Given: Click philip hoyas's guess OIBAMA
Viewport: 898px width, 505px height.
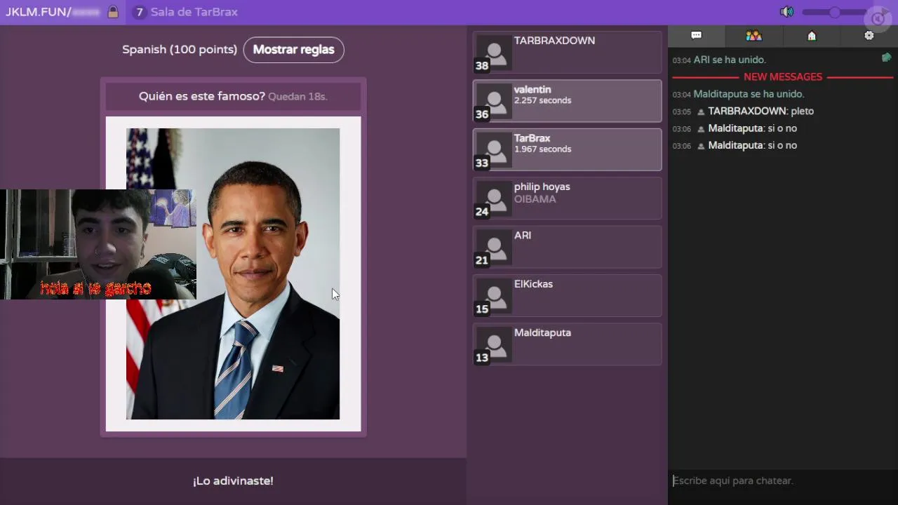Looking at the screenshot, I should coord(535,199).
